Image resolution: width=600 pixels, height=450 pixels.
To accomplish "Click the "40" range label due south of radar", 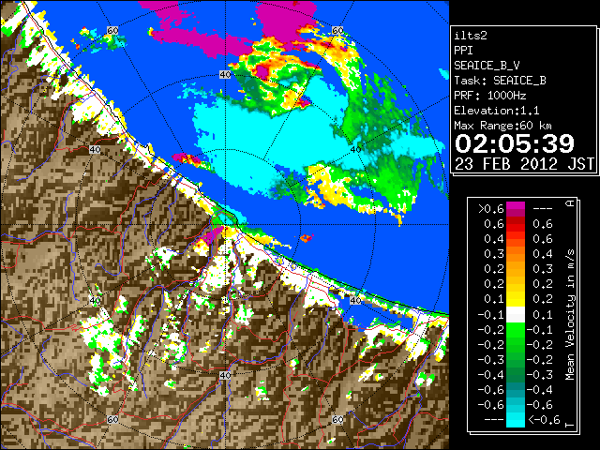I will point(225,375).
